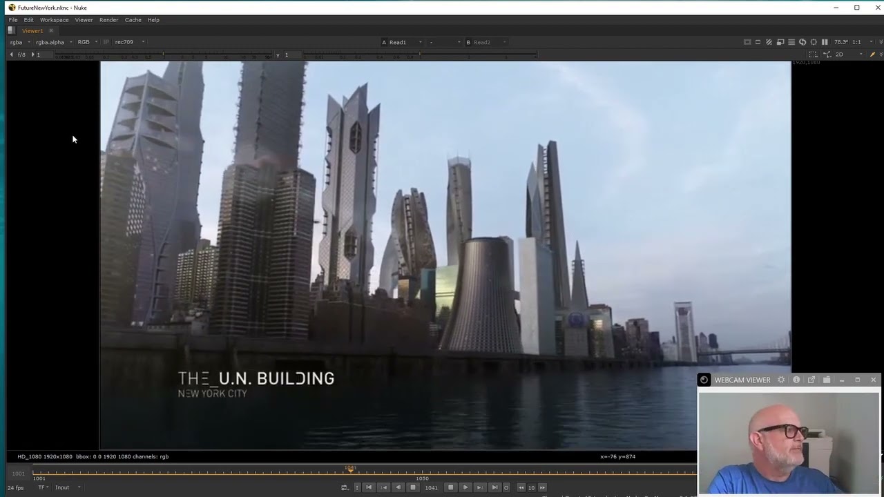Open the rec709 viewer process dropdown
This screenshot has width=884, height=497.
point(130,42)
